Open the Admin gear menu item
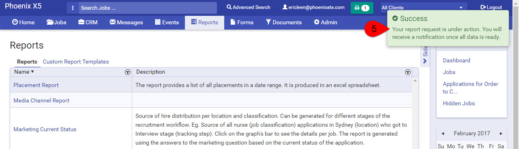 coord(325,22)
